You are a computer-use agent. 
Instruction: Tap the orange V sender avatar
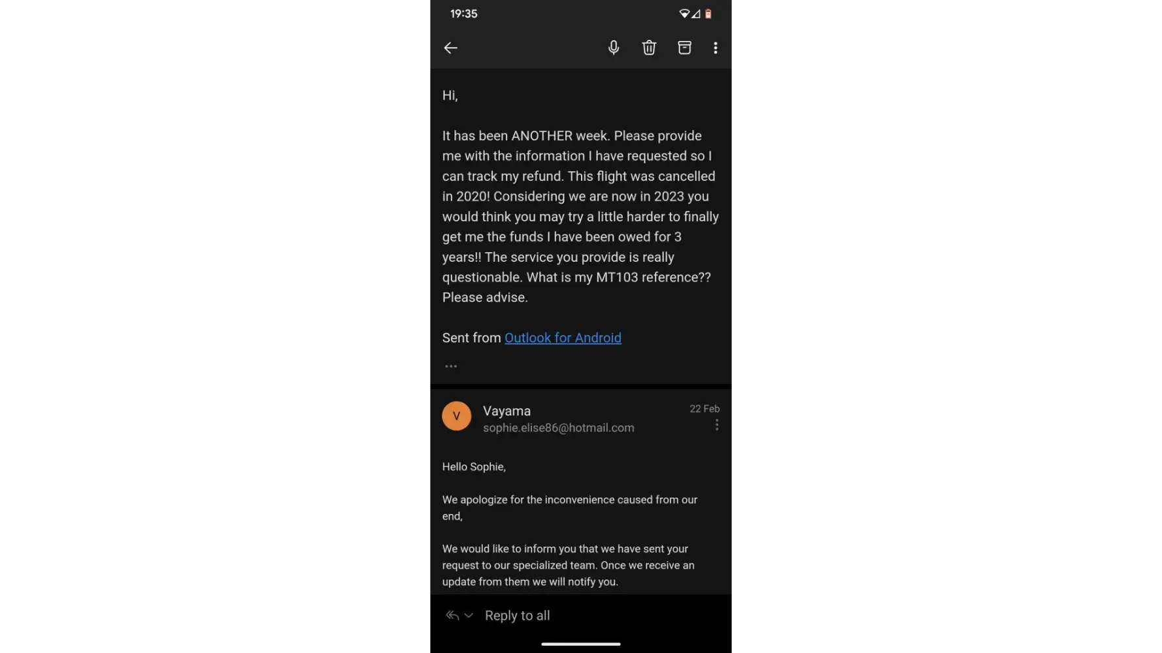tap(456, 416)
